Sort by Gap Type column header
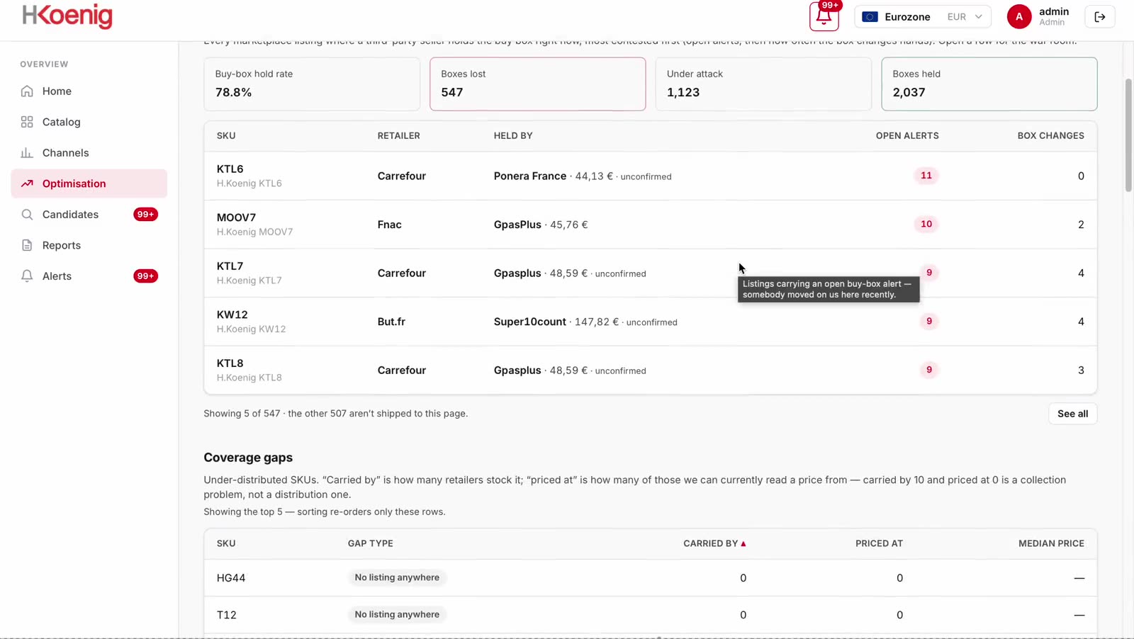 [370, 543]
